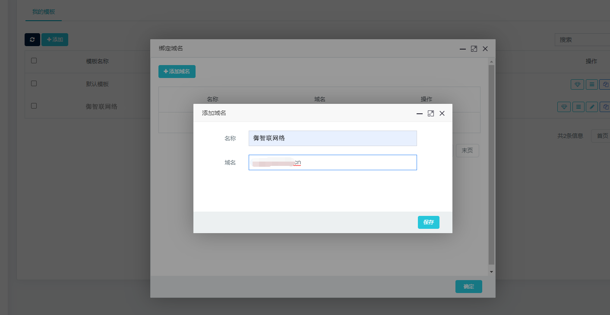The image size is (610, 315).
Task: Click the diamond icon in 默认模板 row
Action: [577, 84]
